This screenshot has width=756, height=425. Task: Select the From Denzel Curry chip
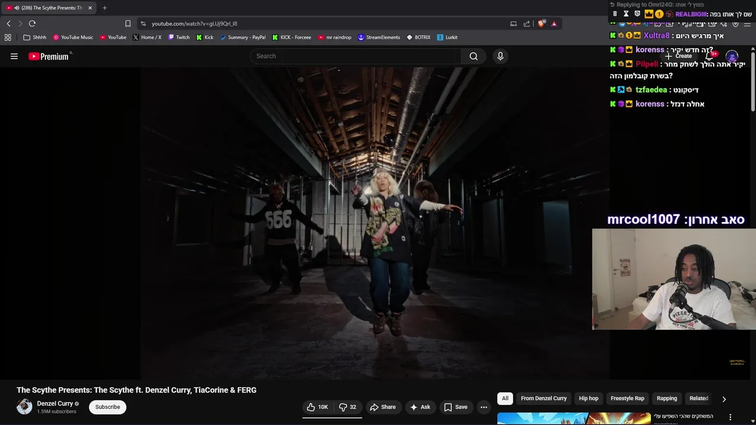click(543, 398)
